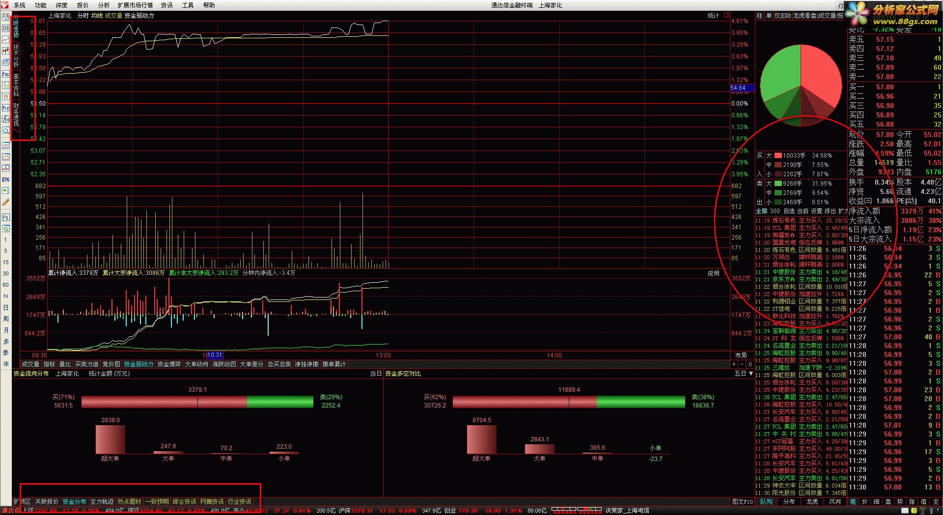Open the 资讯 menu
Screen dimensions: 943x515
[x=166, y=5]
